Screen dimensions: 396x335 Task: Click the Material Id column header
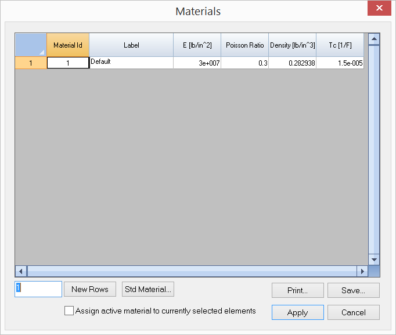click(68, 45)
